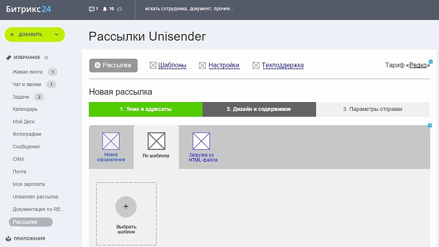Go to step 3 Параметры отправки
The image size is (439, 247).
coord(373,109)
